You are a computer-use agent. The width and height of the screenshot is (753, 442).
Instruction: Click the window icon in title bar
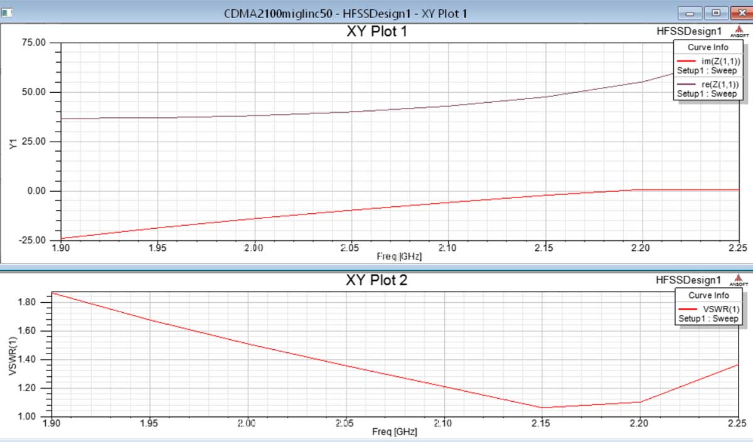(x=8, y=11)
